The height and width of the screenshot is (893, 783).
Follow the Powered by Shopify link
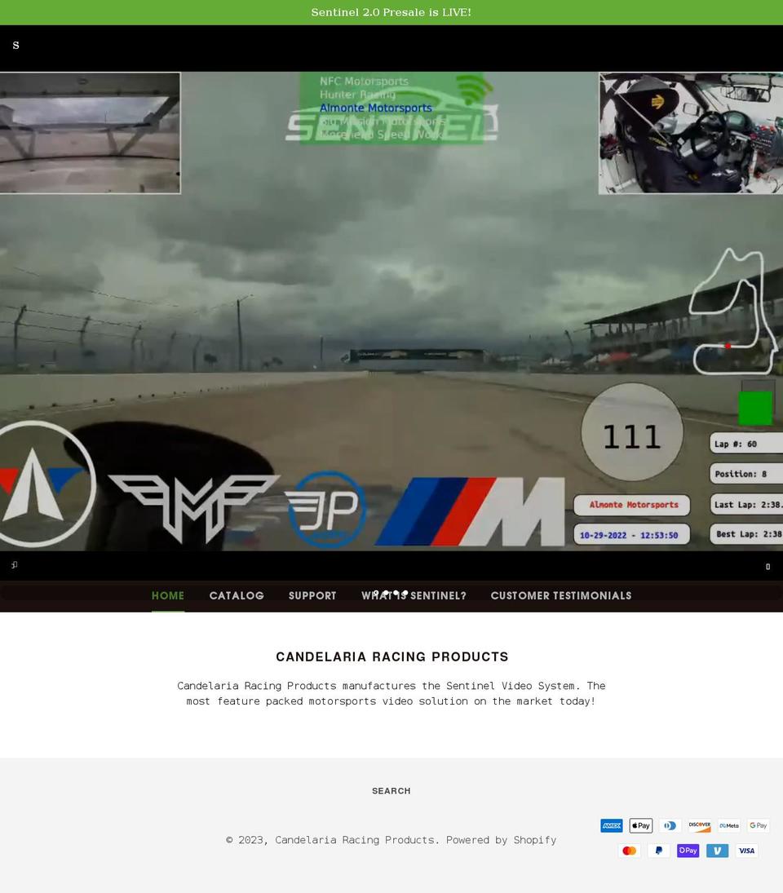pos(501,840)
